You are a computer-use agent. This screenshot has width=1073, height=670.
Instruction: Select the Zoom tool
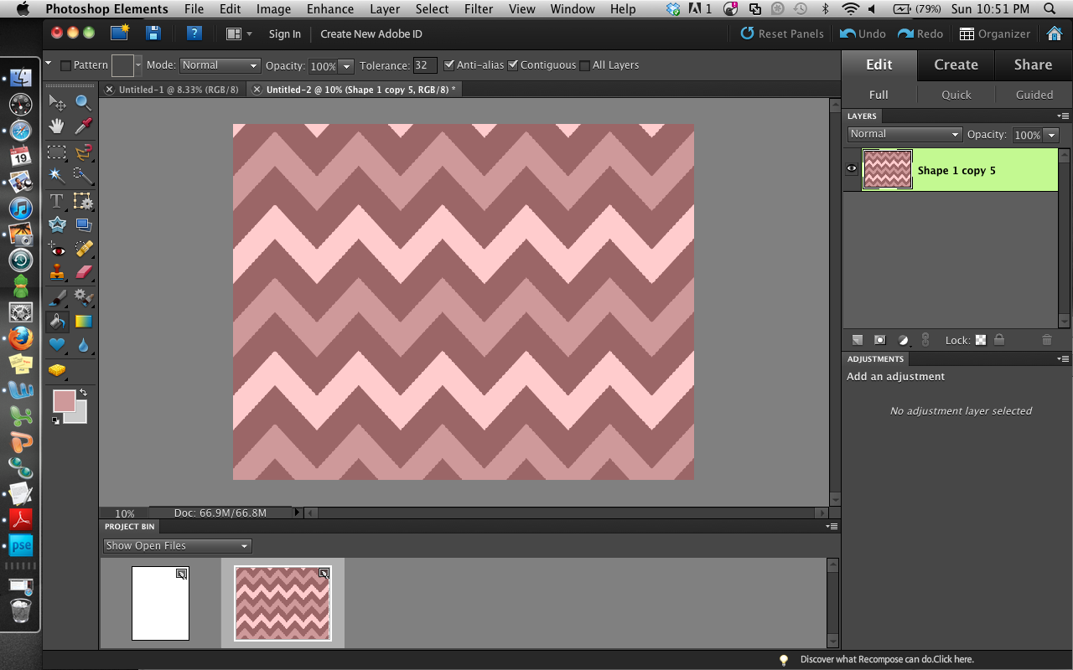click(x=83, y=103)
